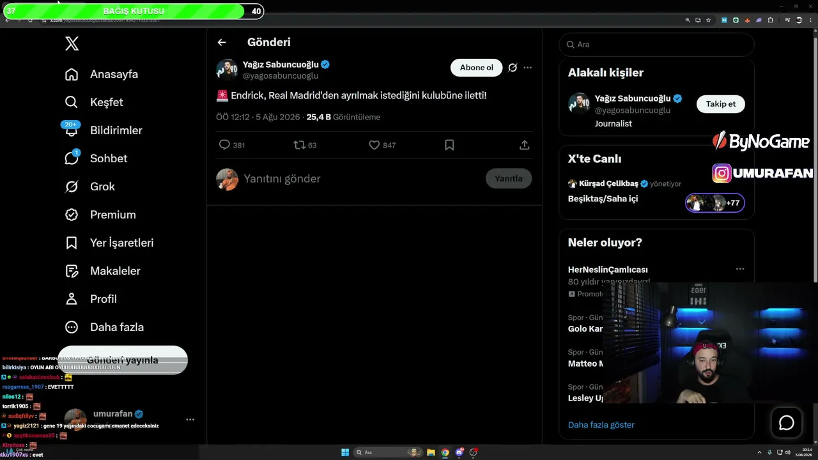Open Yağız Sabuncuoğlu in Alakalı kişiler
This screenshot has width=818, height=460.
(633, 98)
